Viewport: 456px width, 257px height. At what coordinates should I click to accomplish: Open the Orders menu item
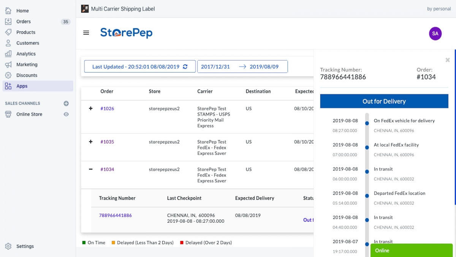24,22
